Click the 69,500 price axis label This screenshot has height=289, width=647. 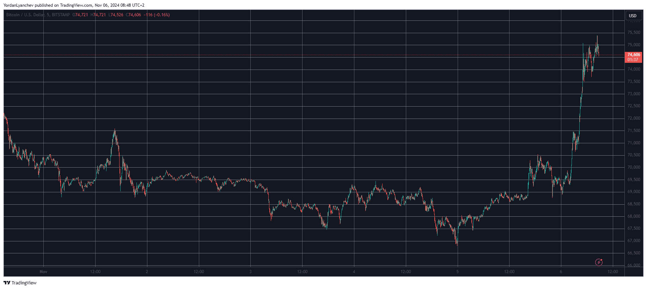(x=634, y=180)
